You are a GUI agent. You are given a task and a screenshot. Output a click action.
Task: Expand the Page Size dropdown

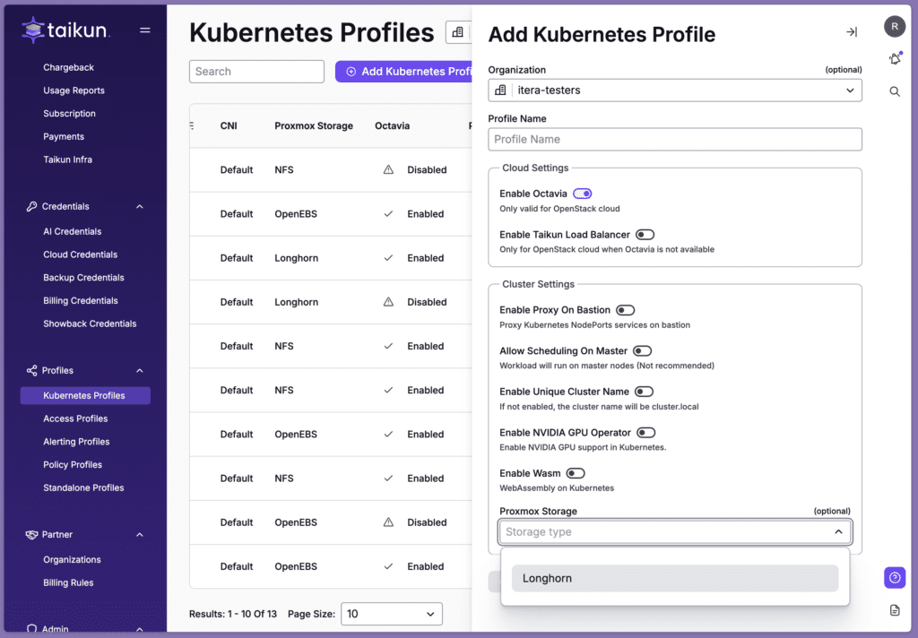click(x=392, y=614)
